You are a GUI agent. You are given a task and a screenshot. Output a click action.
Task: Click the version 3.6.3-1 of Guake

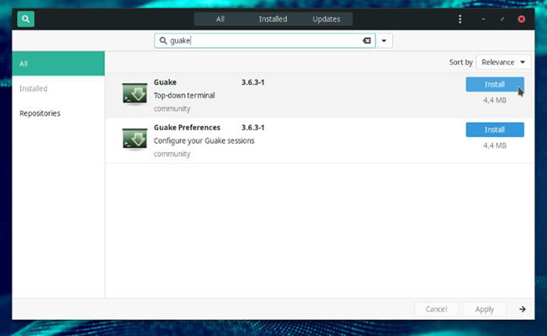253,82
